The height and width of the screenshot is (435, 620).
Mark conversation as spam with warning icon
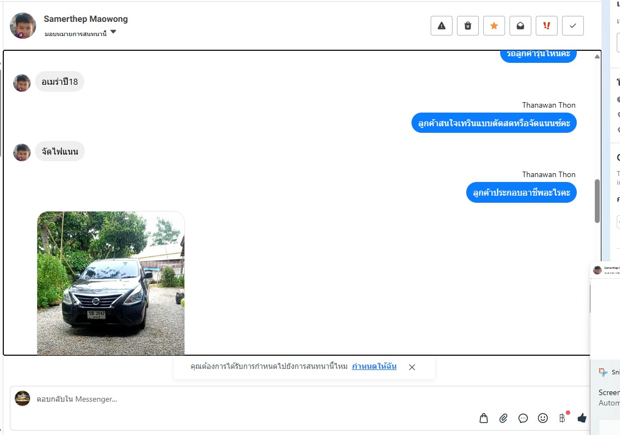[x=441, y=26]
